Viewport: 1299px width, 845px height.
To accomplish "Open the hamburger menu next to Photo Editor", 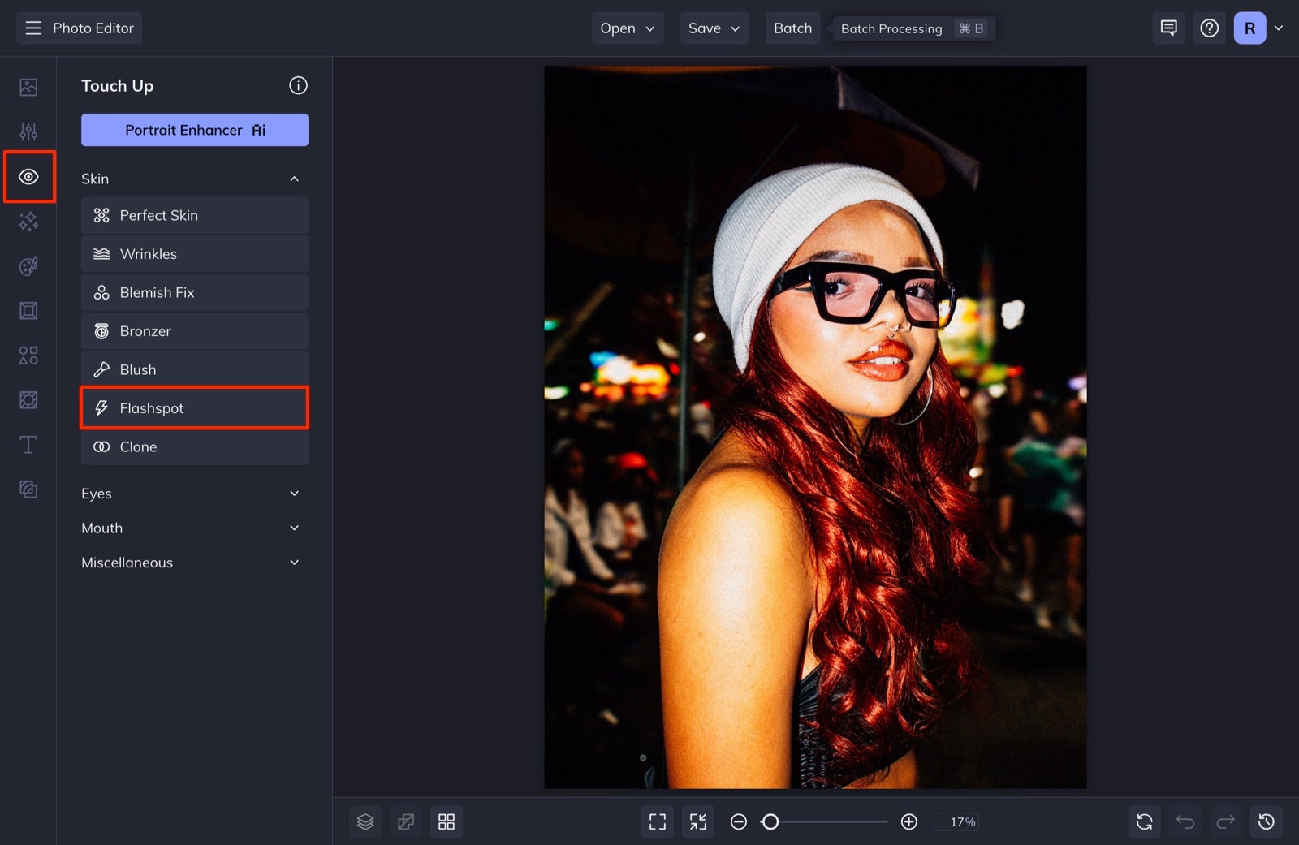I will [x=32, y=28].
